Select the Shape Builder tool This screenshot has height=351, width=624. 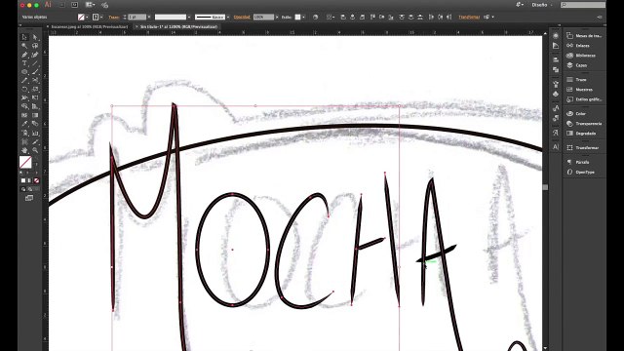tap(24, 106)
